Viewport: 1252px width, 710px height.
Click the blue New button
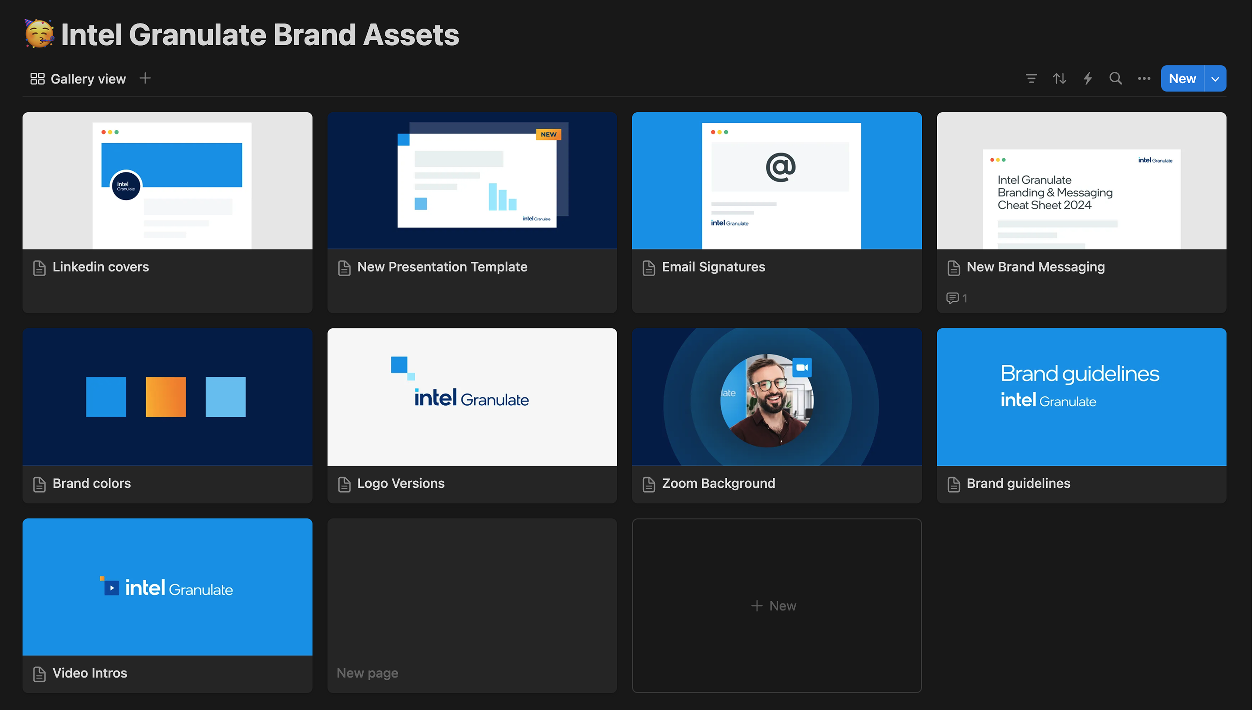(x=1182, y=79)
